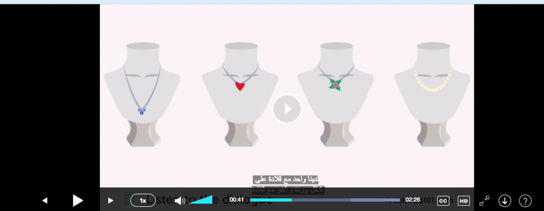Toggle closed captions with CC button
This screenshot has width=544, height=211.
point(443,200)
